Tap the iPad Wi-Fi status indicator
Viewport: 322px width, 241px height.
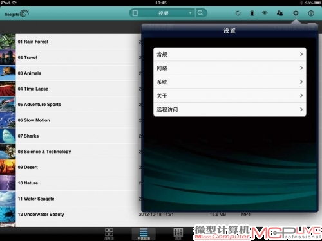point(14,3)
